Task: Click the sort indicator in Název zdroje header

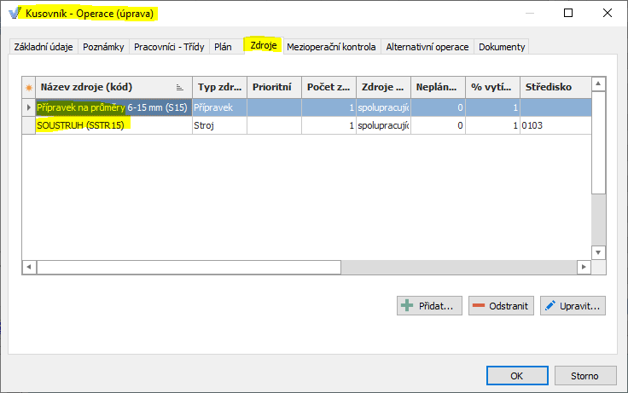Action: click(x=180, y=87)
